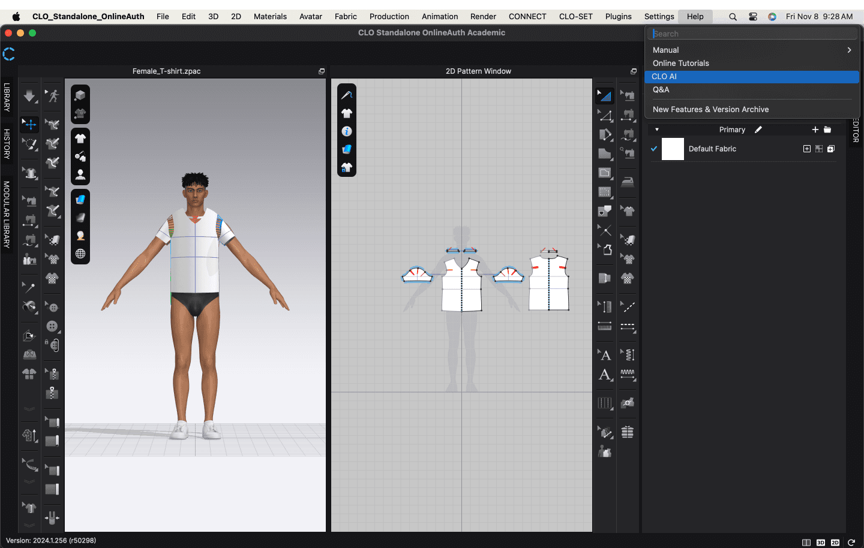Select the wavy elastic shirring tool
Image resolution: width=864 pixels, height=548 pixels.
pyautogui.click(x=628, y=375)
